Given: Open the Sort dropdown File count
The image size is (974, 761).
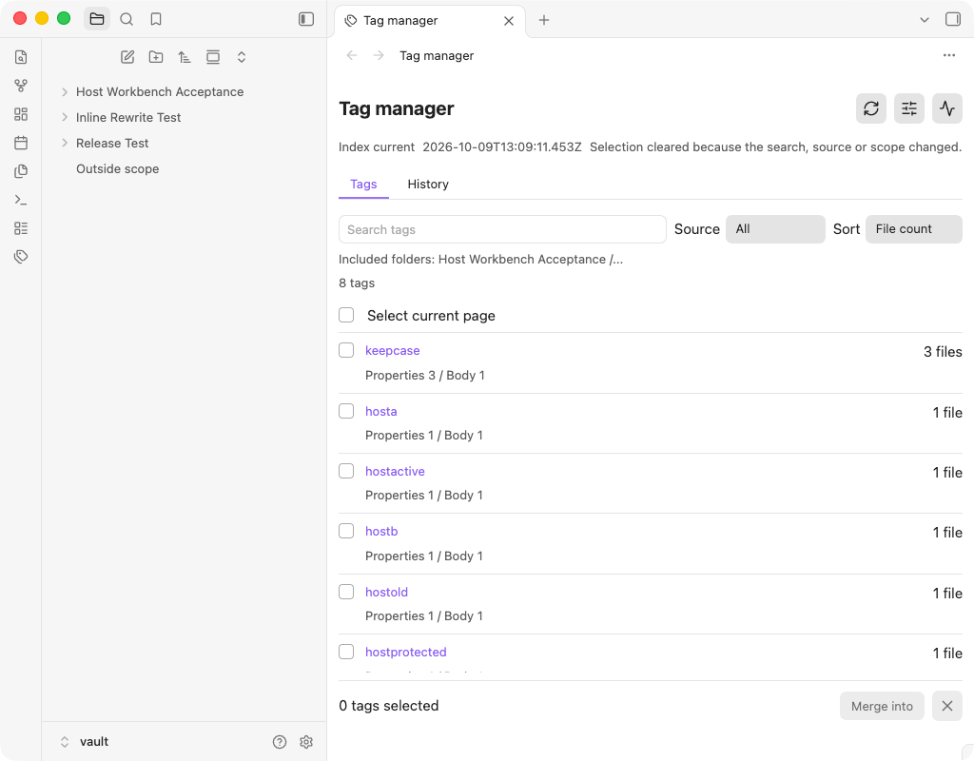Looking at the screenshot, I should [914, 229].
